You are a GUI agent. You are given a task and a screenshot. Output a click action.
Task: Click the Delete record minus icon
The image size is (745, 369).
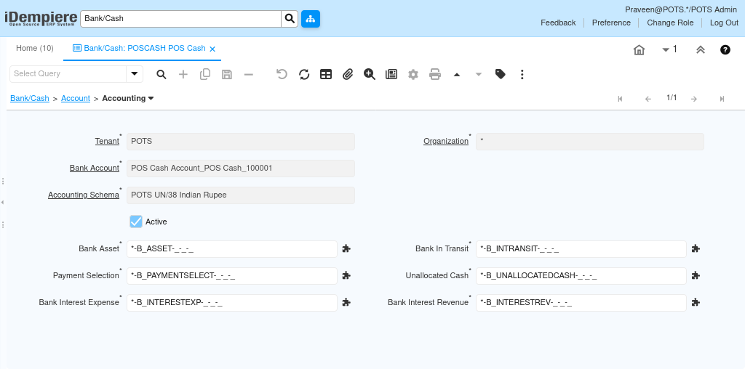(249, 75)
